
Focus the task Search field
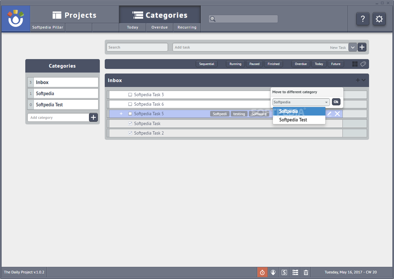tap(137, 47)
